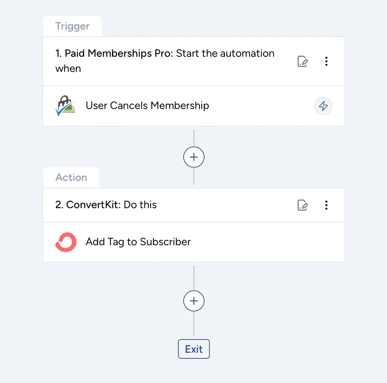Click the Paid Memberships Pro logo icon

[x=65, y=106]
